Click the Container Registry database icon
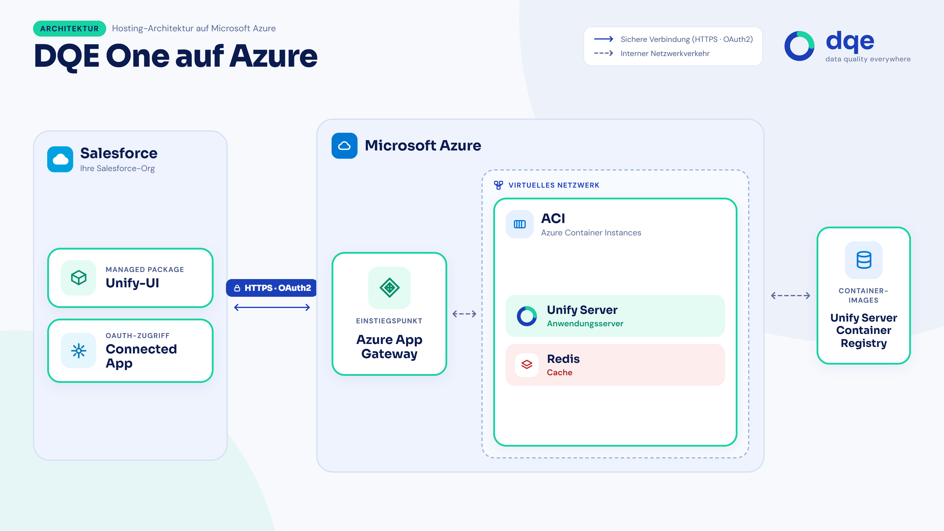Viewport: 944px width, 531px height. 863,260
